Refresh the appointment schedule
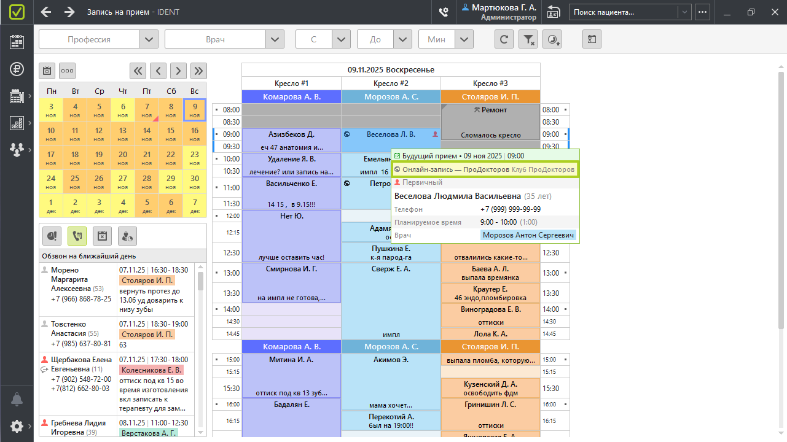 coord(504,39)
